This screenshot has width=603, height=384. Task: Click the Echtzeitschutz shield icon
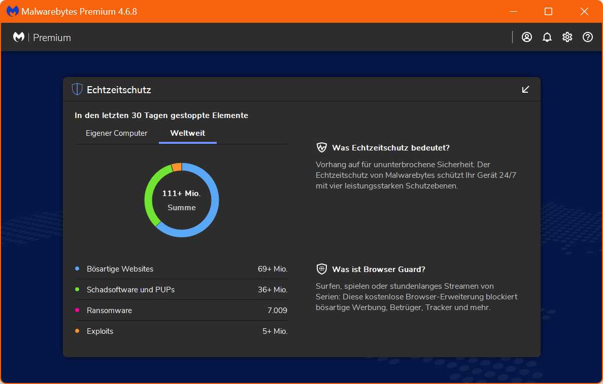click(77, 89)
